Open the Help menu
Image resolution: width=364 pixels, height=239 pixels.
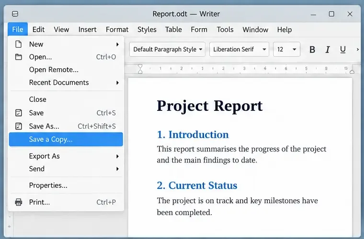pos(284,30)
